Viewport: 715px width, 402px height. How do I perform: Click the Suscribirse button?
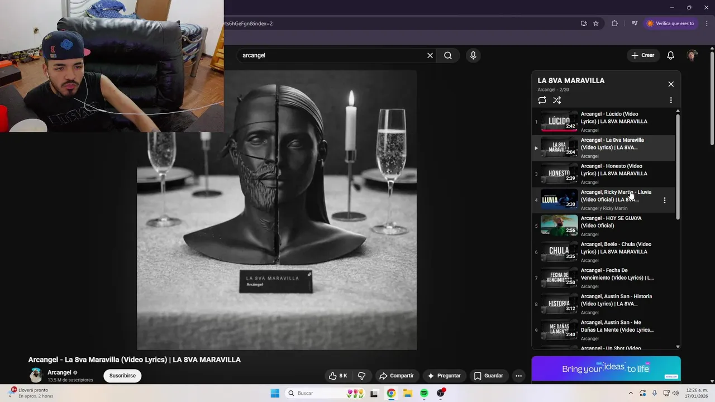point(122,376)
